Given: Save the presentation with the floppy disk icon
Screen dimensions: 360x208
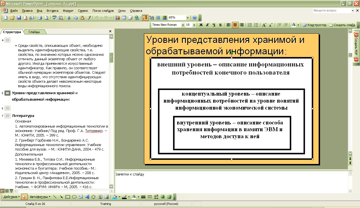Looking at the screenshot, I should point(19,18).
